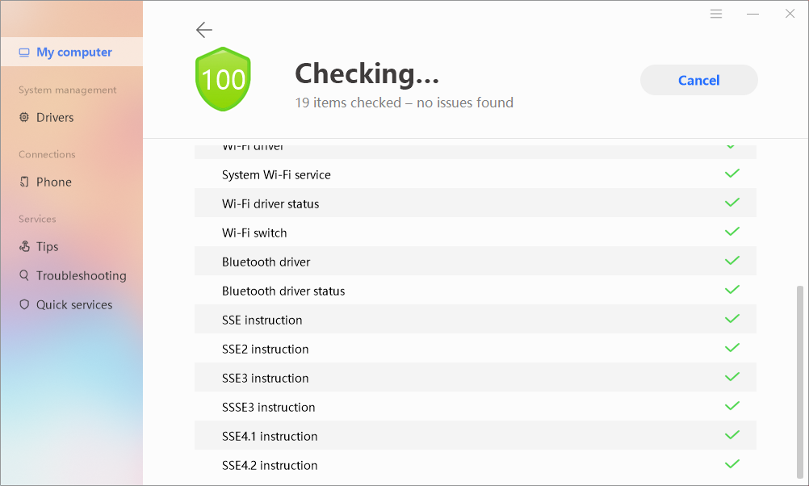This screenshot has width=809, height=486.
Task: Open the hamburger menu icon
Action: pyautogui.click(x=716, y=14)
